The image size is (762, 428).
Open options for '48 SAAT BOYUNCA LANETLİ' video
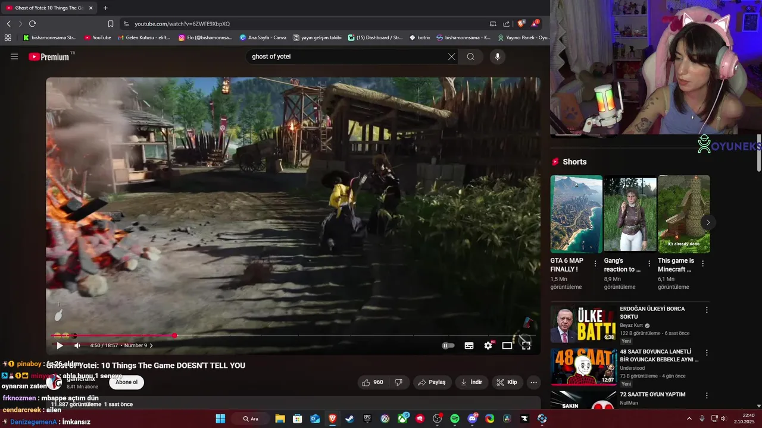point(707,353)
